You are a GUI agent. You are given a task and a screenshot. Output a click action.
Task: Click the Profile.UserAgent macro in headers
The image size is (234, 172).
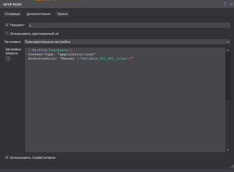[50, 50]
